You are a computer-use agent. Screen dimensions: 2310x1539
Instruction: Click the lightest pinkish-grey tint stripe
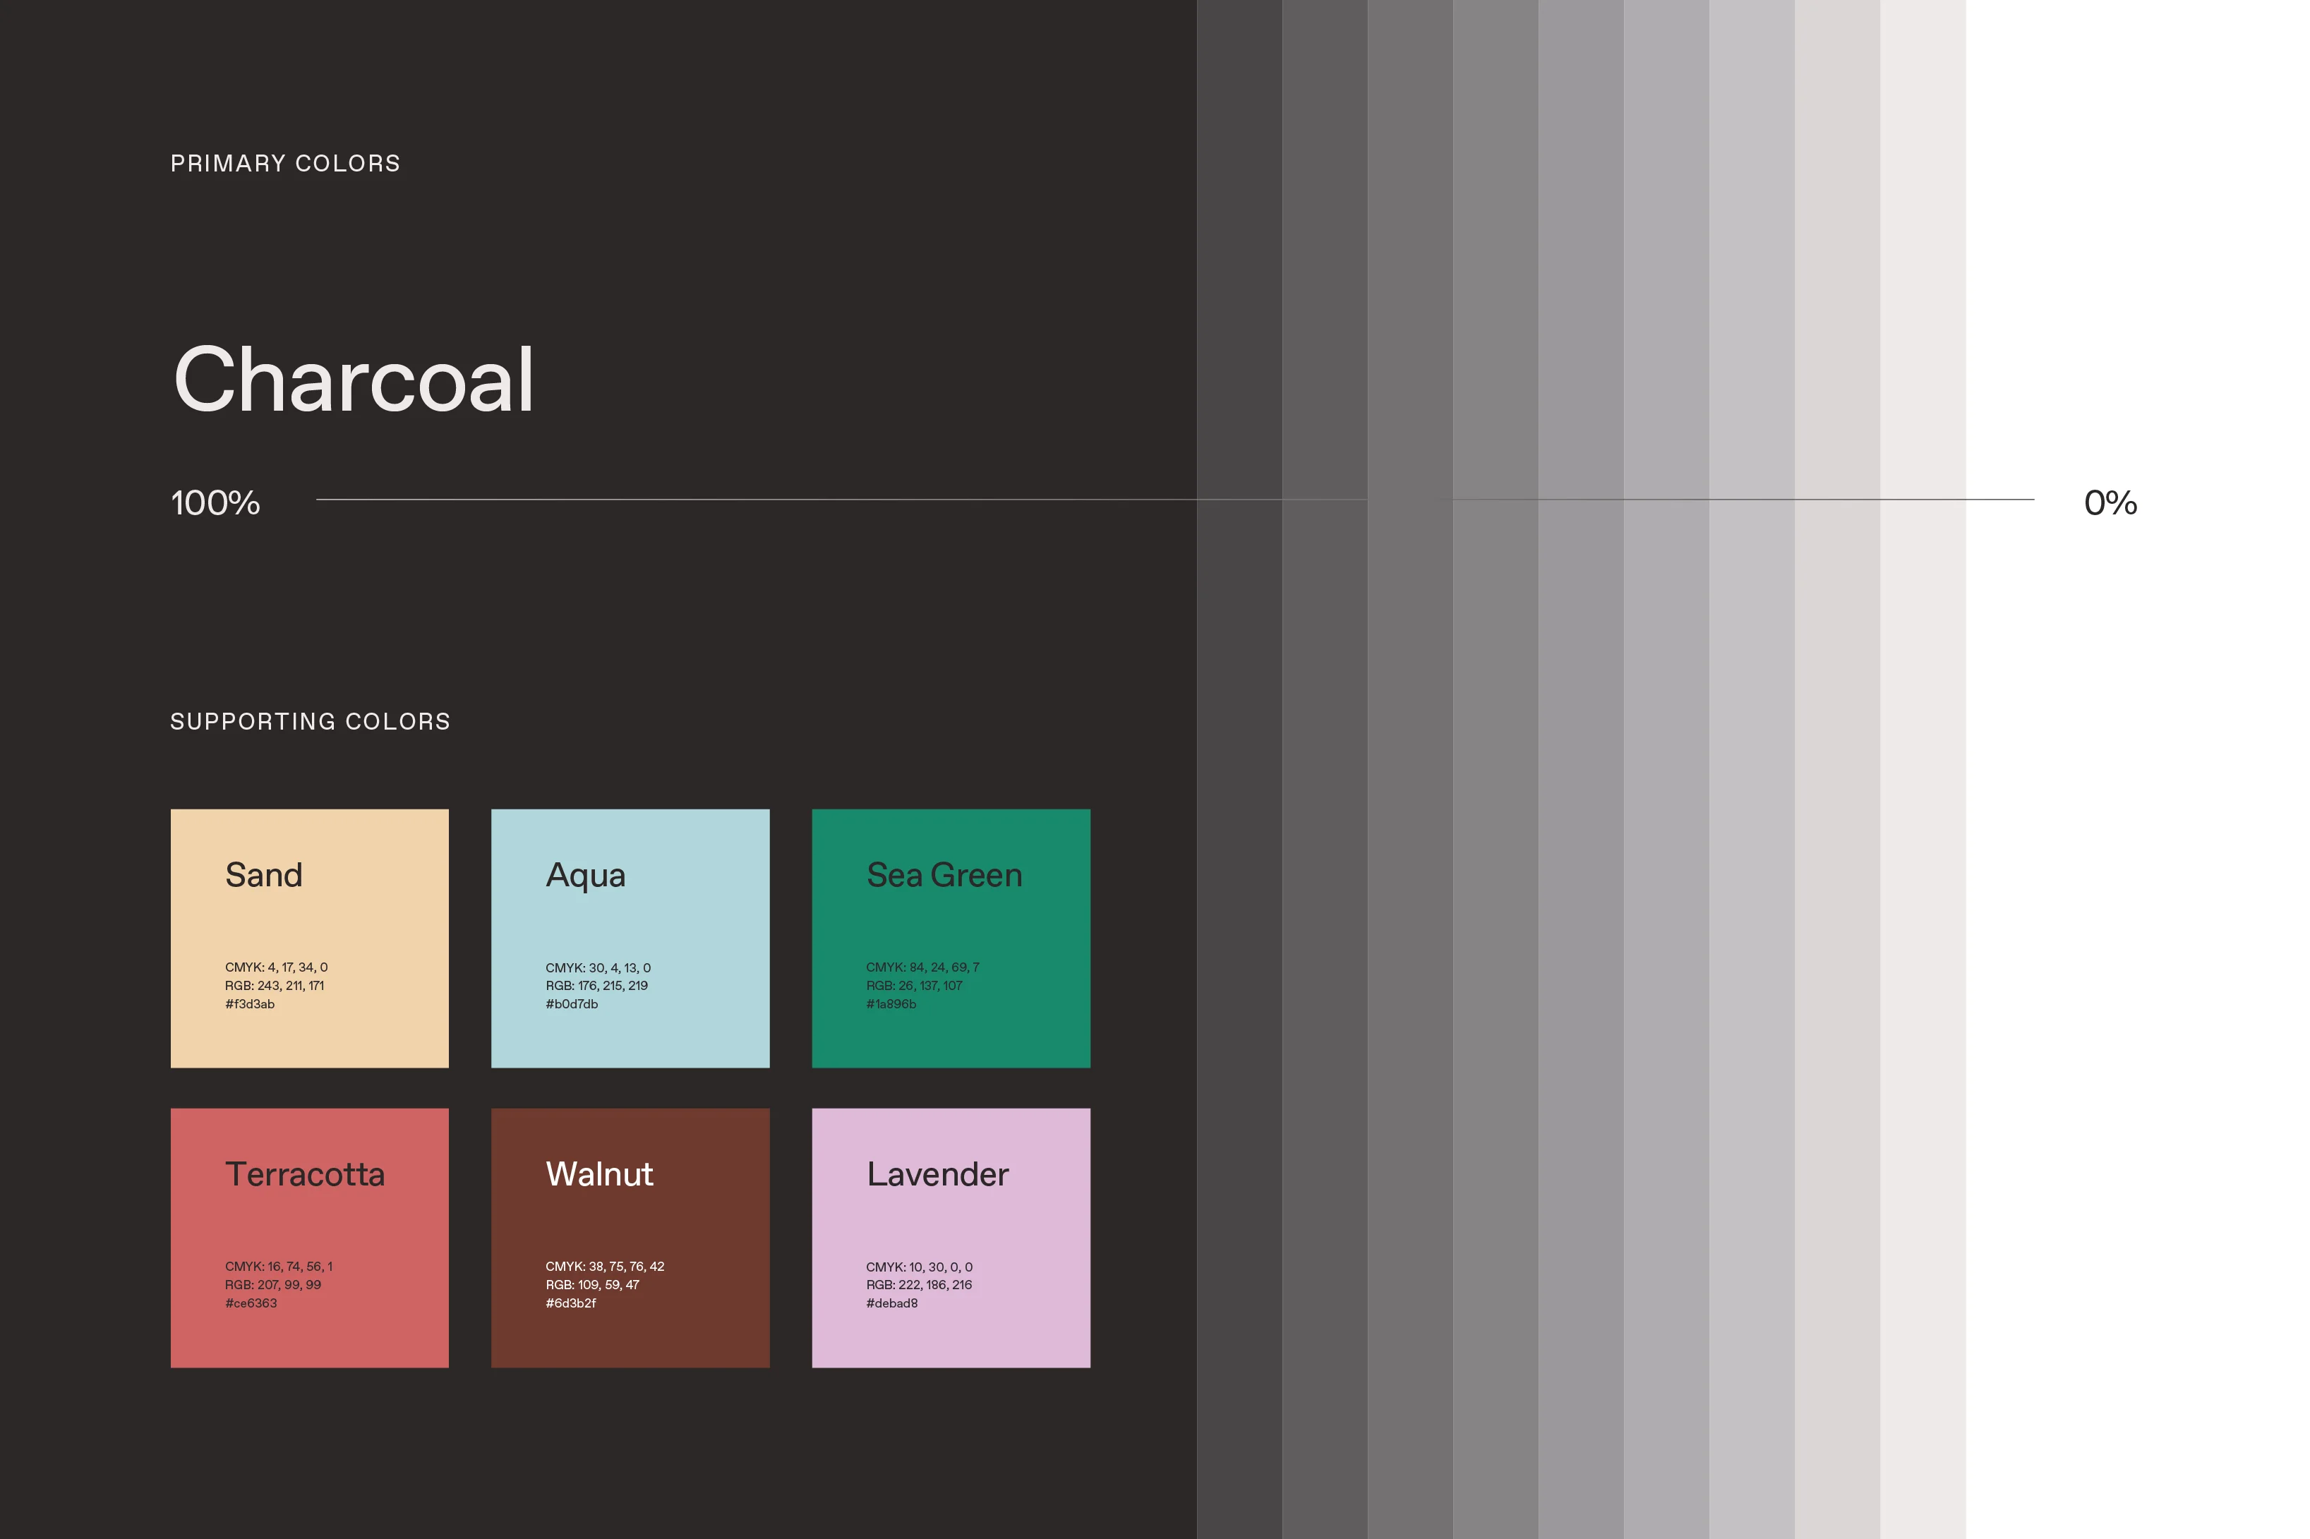coord(1923,785)
